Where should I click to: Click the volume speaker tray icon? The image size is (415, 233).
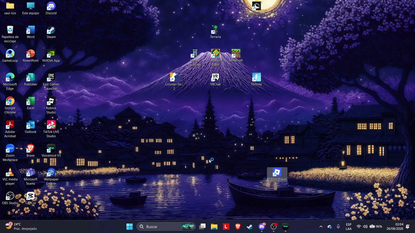pos(365,227)
